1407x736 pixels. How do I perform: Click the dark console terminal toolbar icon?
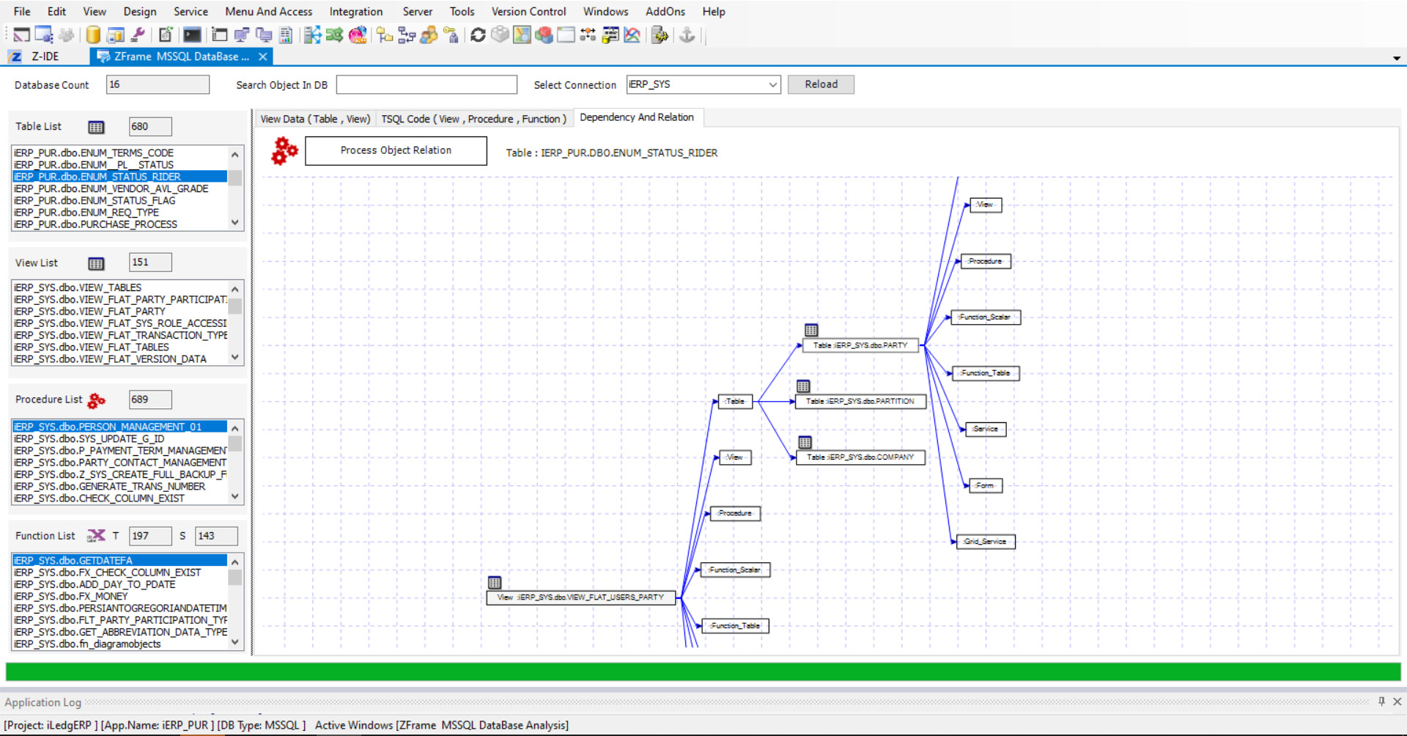click(192, 34)
